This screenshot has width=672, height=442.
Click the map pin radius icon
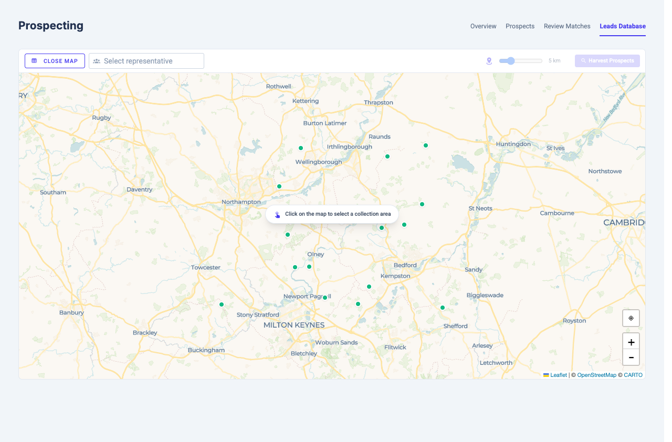click(x=489, y=61)
